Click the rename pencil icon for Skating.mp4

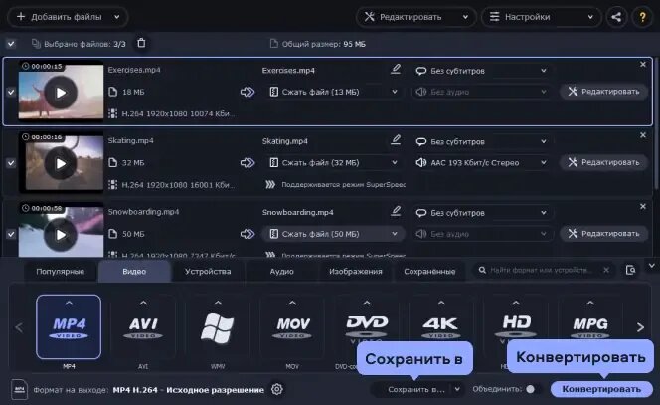click(x=396, y=139)
